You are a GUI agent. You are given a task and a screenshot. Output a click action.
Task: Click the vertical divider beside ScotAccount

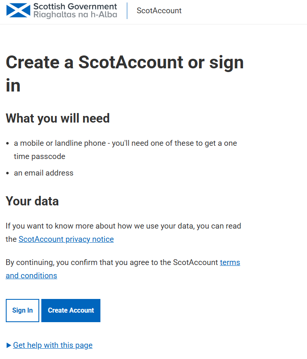tap(127, 10)
